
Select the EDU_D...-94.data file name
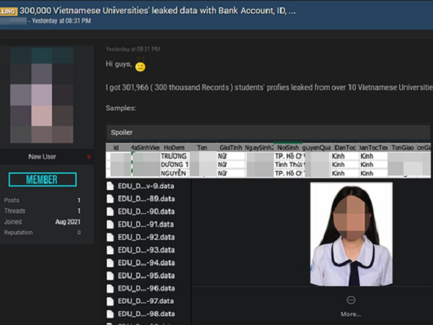(x=146, y=262)
